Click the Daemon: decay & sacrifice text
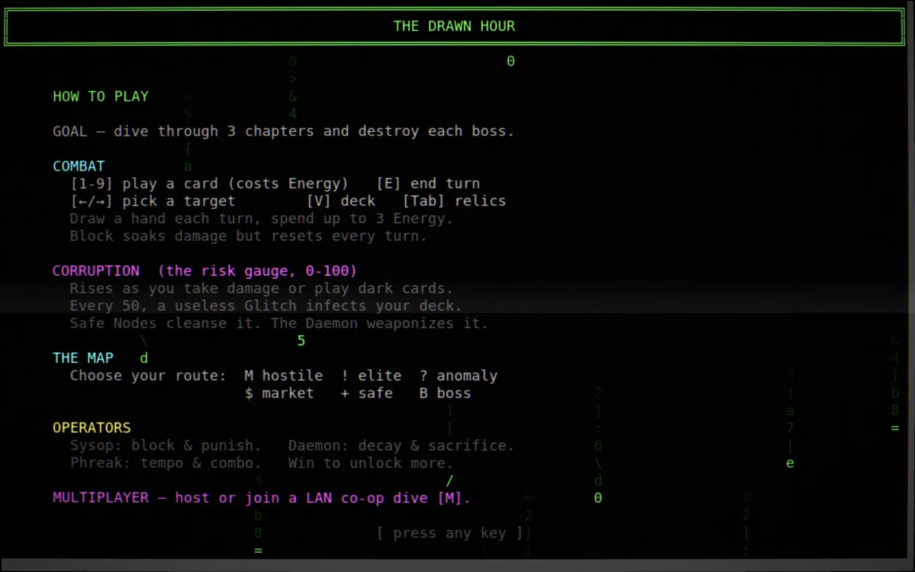The width and height of the screenshot is (915, 572). click(401, 446)
